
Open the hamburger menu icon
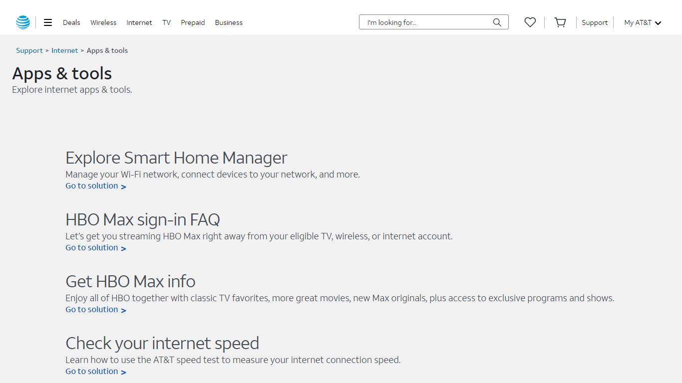click(48, 22)
